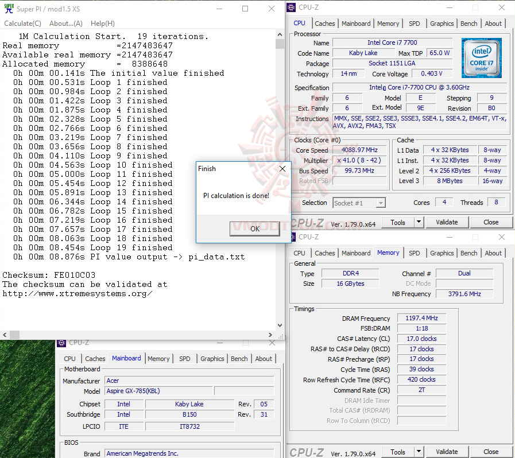Select CPU tab in top CPU-Z window
The image size is (515, 458).
coord(299,23)
